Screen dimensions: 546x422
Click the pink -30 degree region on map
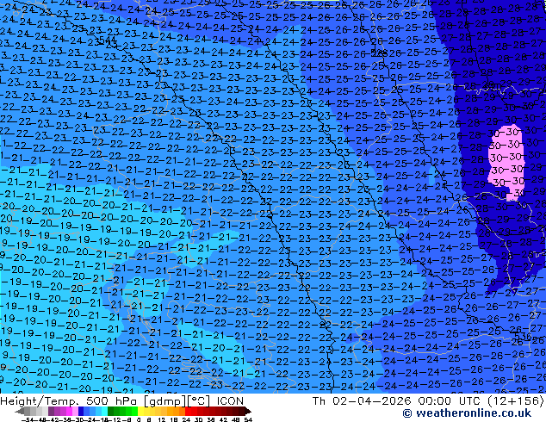coord(506,162)
